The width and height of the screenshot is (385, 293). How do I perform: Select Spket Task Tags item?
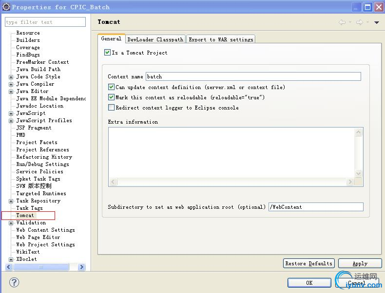(x=38, y=179)
